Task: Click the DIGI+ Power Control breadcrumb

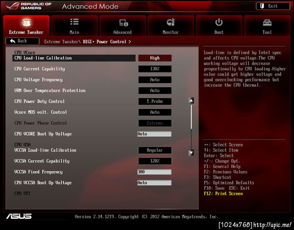Action: pos(105,42)
